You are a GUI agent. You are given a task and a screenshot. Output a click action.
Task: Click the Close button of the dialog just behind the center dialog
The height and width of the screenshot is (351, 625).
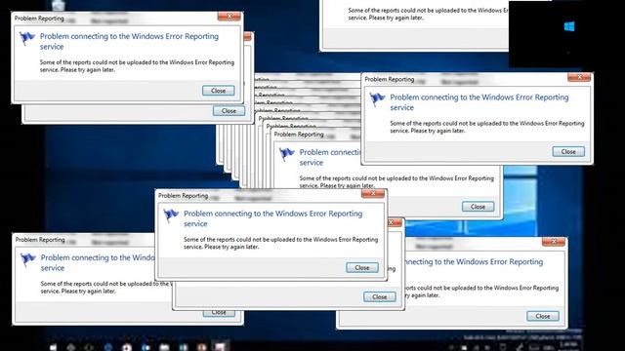click(380, 296)
